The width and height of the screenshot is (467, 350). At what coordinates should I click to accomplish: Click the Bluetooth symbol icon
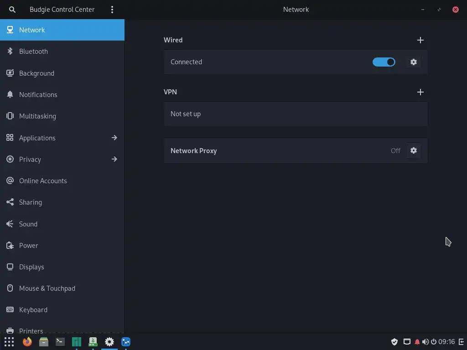point(10,51)
